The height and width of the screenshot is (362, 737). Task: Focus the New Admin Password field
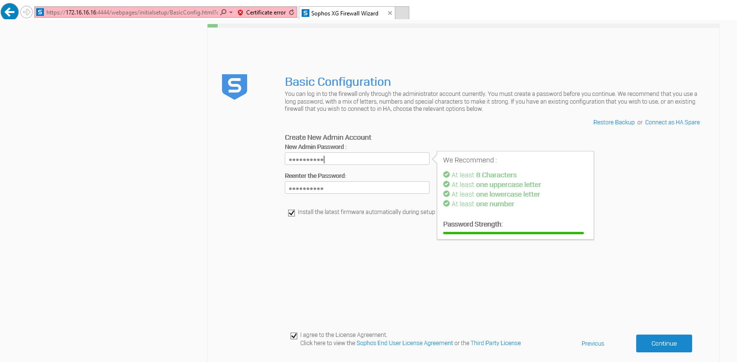357,159
